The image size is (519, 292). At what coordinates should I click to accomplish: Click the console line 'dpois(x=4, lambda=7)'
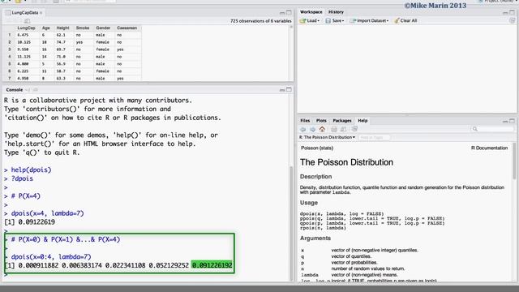pyautogui.click(x=47, y=213)
